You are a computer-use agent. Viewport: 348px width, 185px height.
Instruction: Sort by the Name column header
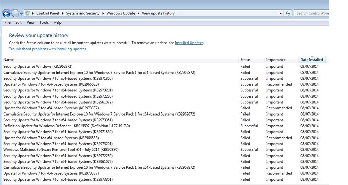[120, 60]
